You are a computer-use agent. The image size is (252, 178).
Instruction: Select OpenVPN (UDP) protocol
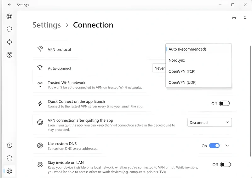click(x=199, y=83)
